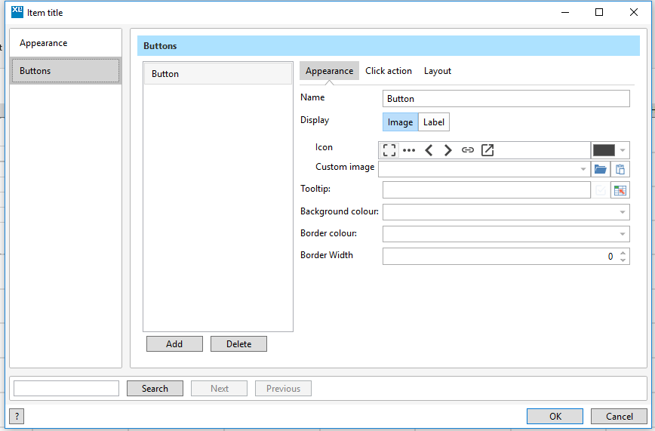Switch to the Click action tab
655x431 pixels.
(389, 71)
